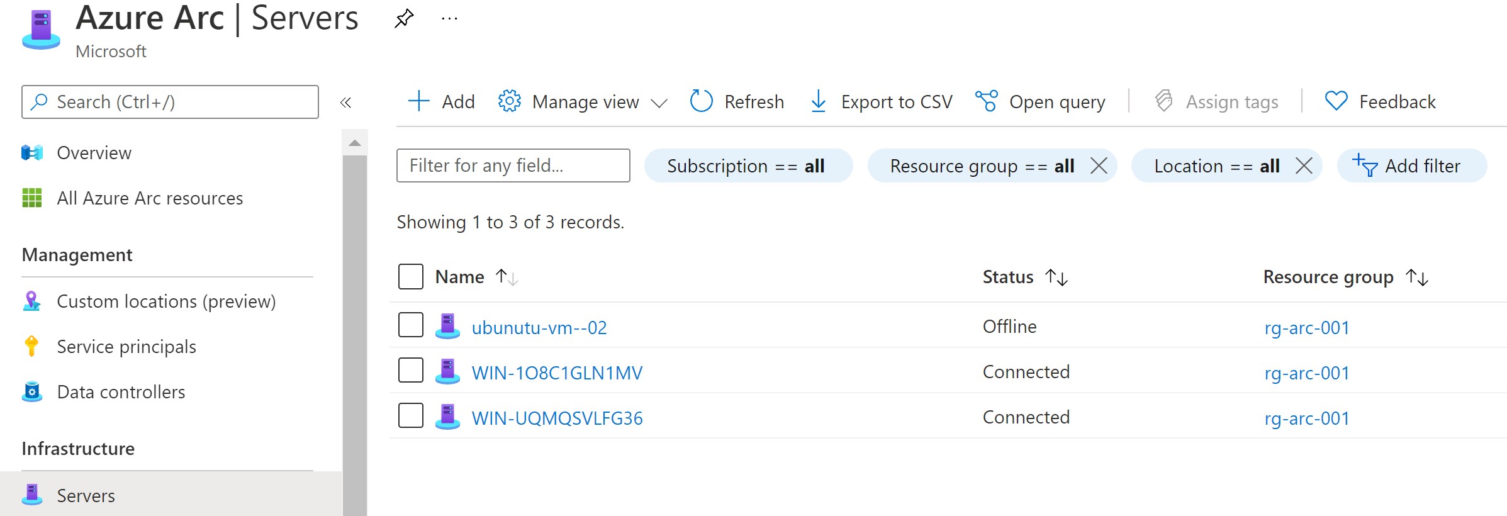
Task: Click the Export to CSV download icon
Action: click(x=818, y=101)
